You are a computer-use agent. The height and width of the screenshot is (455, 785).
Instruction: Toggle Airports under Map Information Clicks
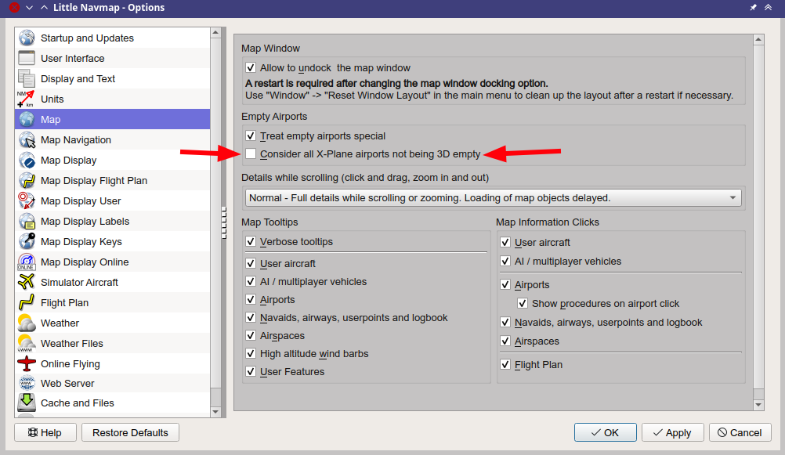coord(505,284)
